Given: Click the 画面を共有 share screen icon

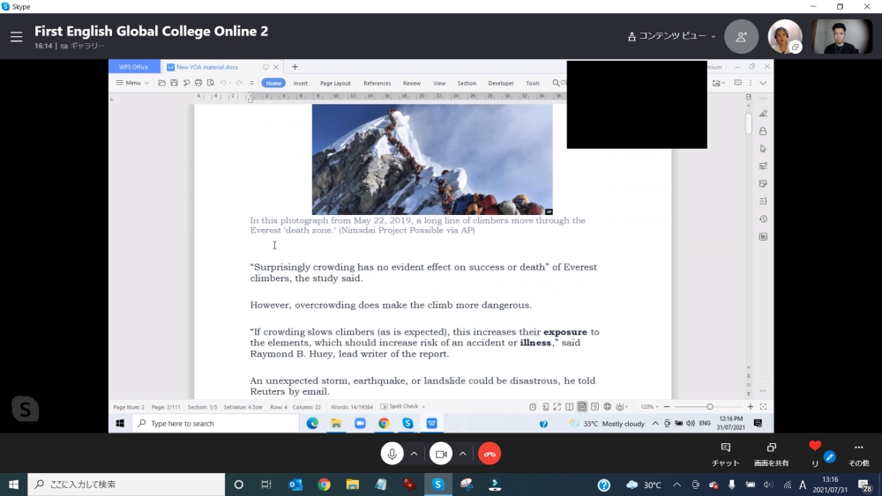Looking at the screenshot, I should tap(771, 453).
